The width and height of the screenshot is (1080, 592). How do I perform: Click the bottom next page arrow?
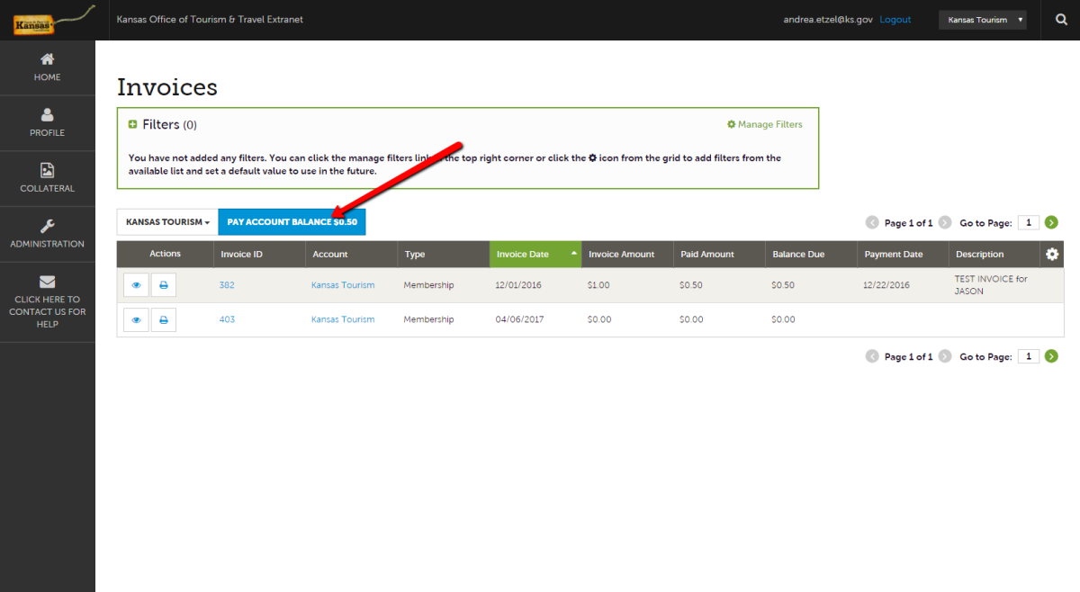(x=944, y=356)
